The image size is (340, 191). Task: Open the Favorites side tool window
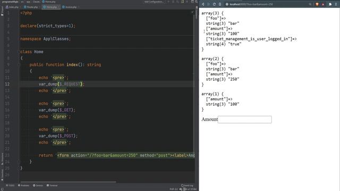2,175
